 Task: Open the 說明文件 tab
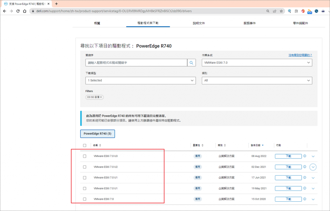(x=199, y=23)
